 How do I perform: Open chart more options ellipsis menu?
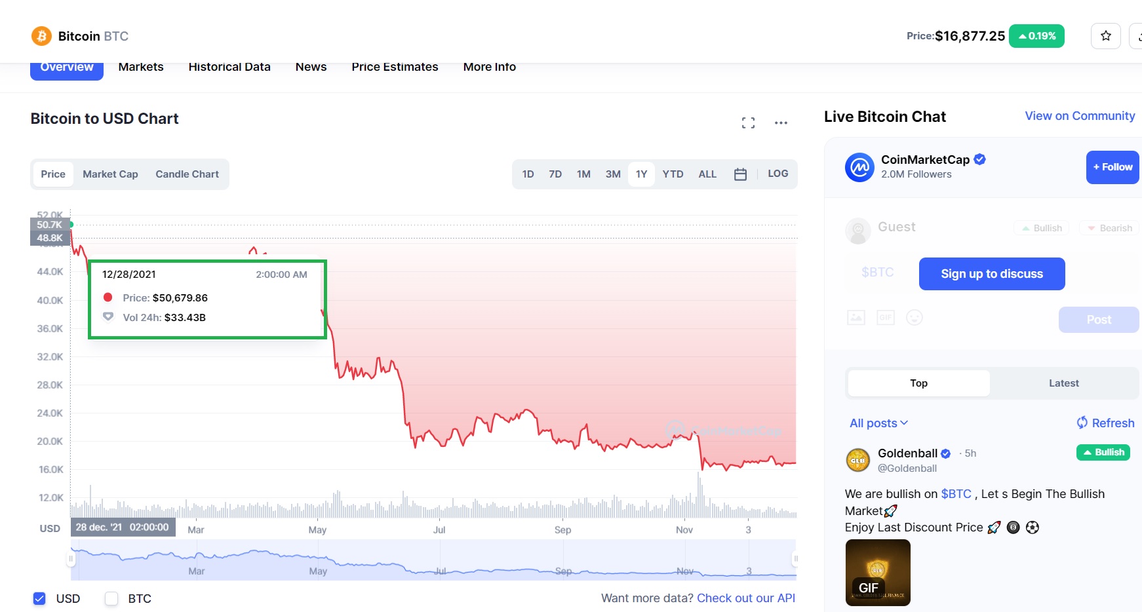pyautogui.click(x=781, y=123)
